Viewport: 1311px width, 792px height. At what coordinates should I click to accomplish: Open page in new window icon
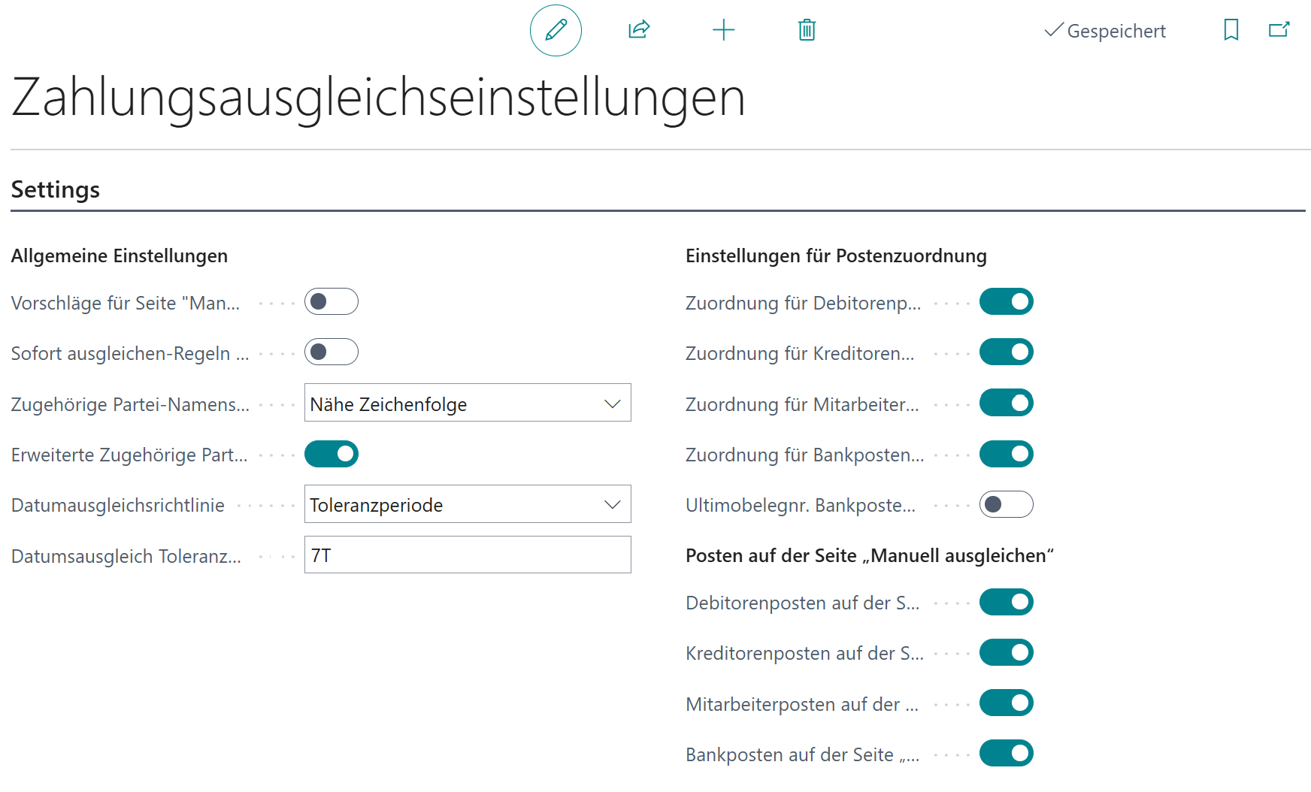pos(1279,30)
